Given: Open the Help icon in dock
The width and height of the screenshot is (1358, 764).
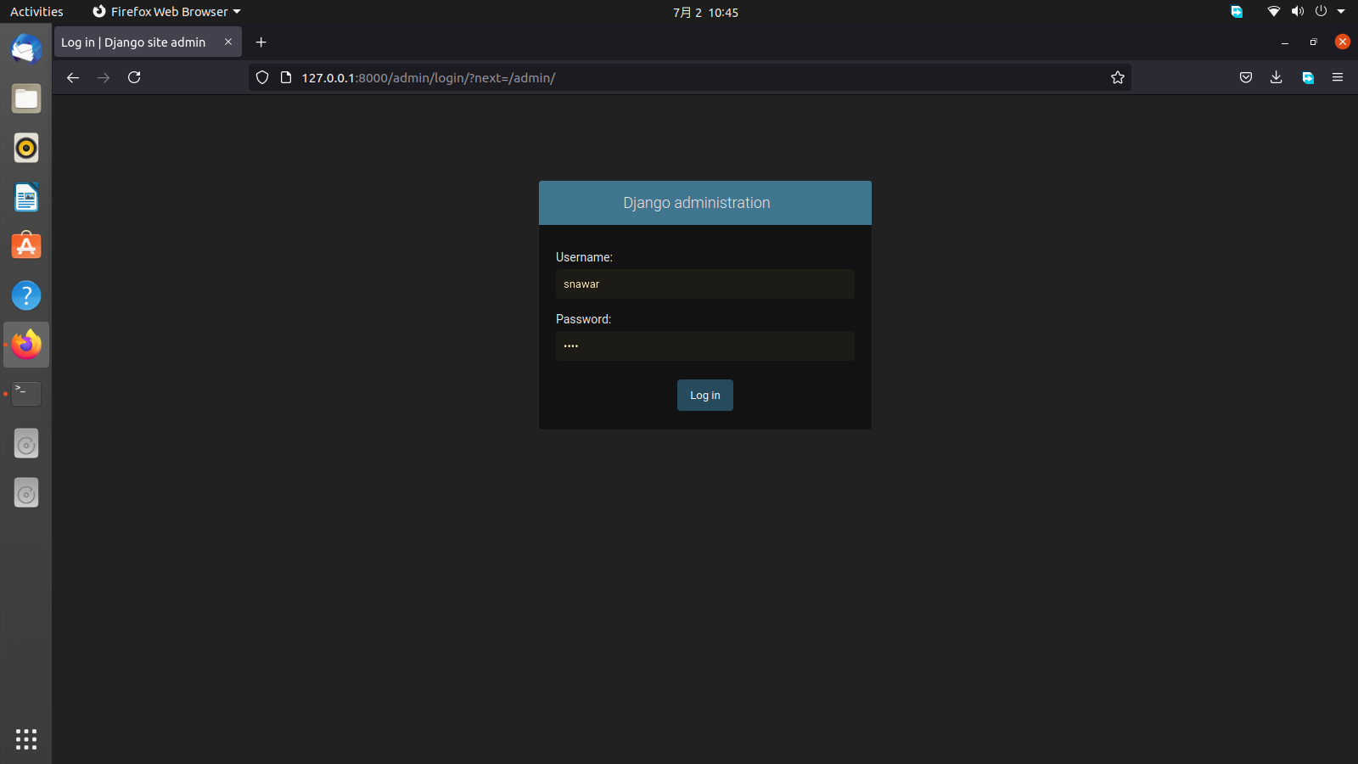Looking at the screenshot, I should (26, 295).
